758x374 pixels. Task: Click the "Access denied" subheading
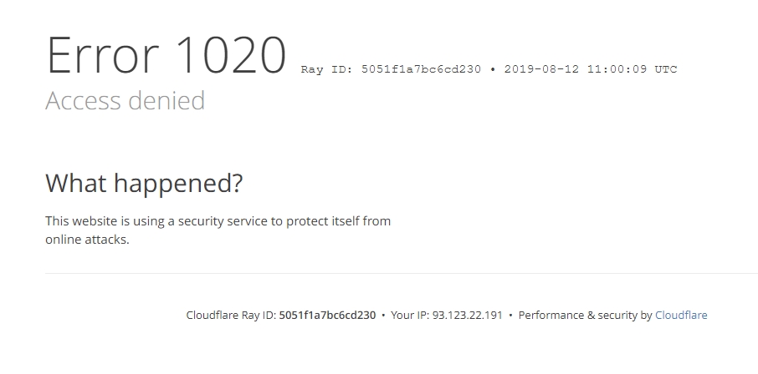(x=125, y=101)
